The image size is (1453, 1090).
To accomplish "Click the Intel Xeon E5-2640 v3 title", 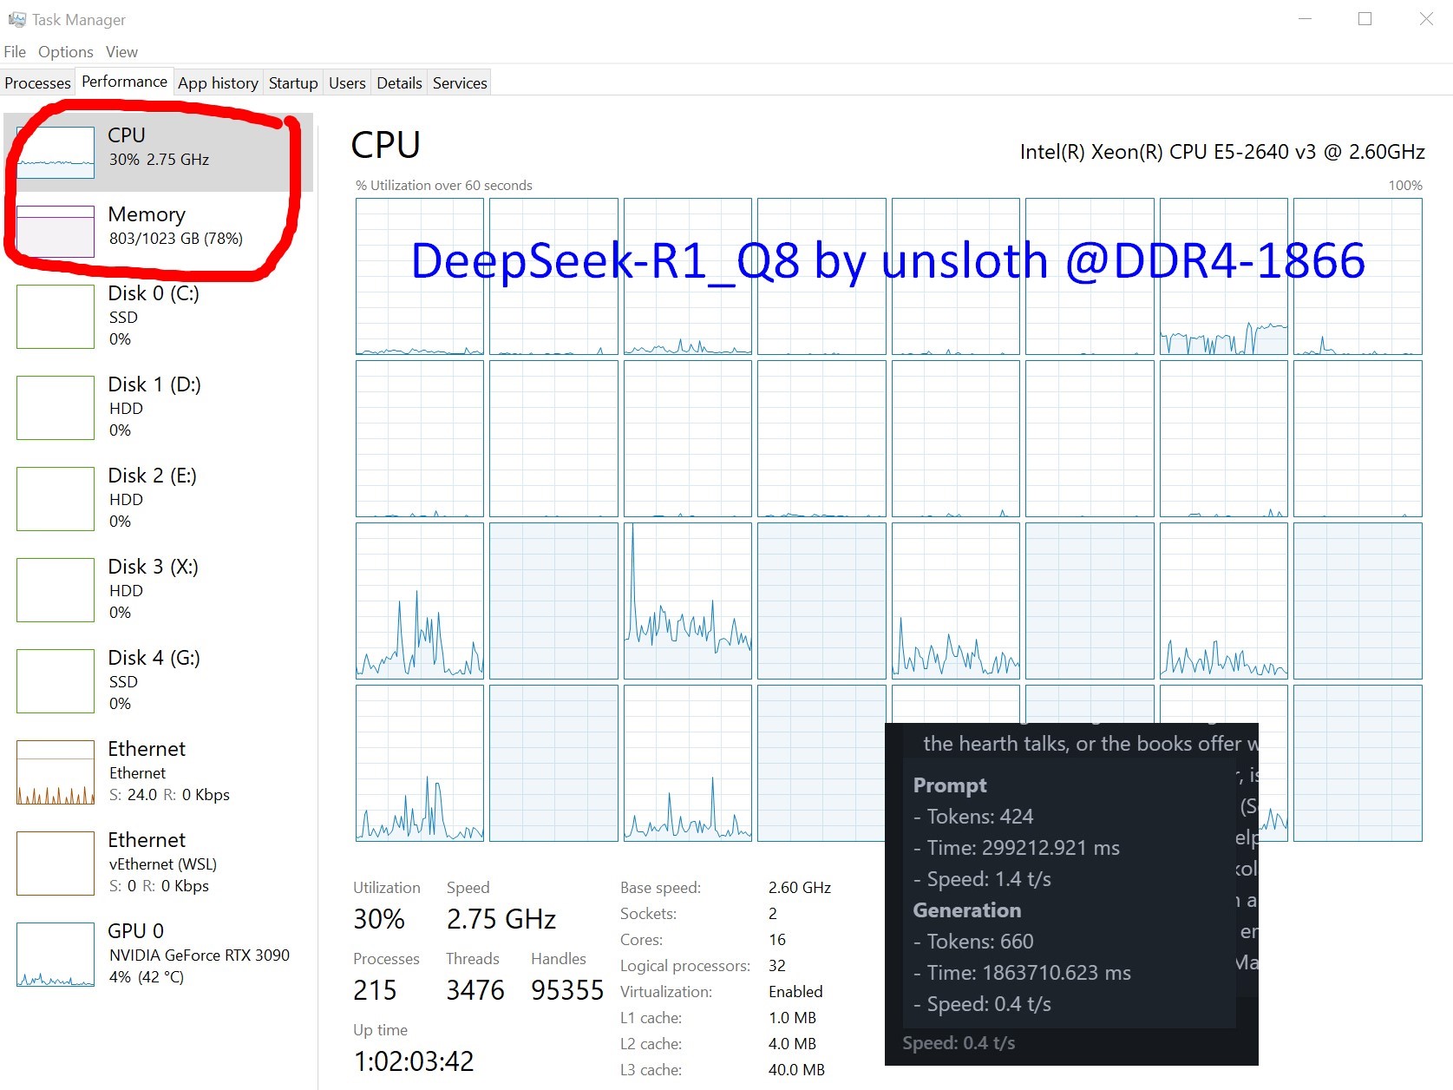I will [1222, 152].
